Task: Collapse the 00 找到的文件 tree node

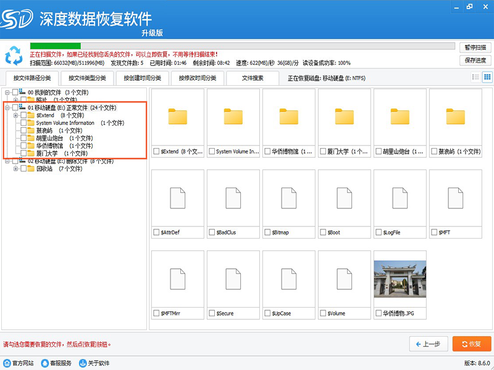Action: point(7,92)
